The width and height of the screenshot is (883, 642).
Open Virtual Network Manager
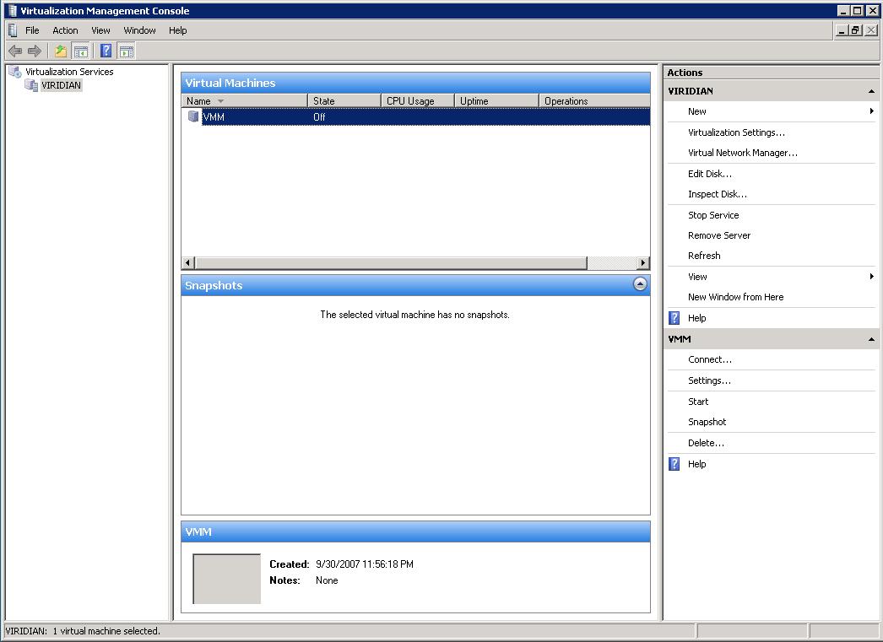[742, 153]
